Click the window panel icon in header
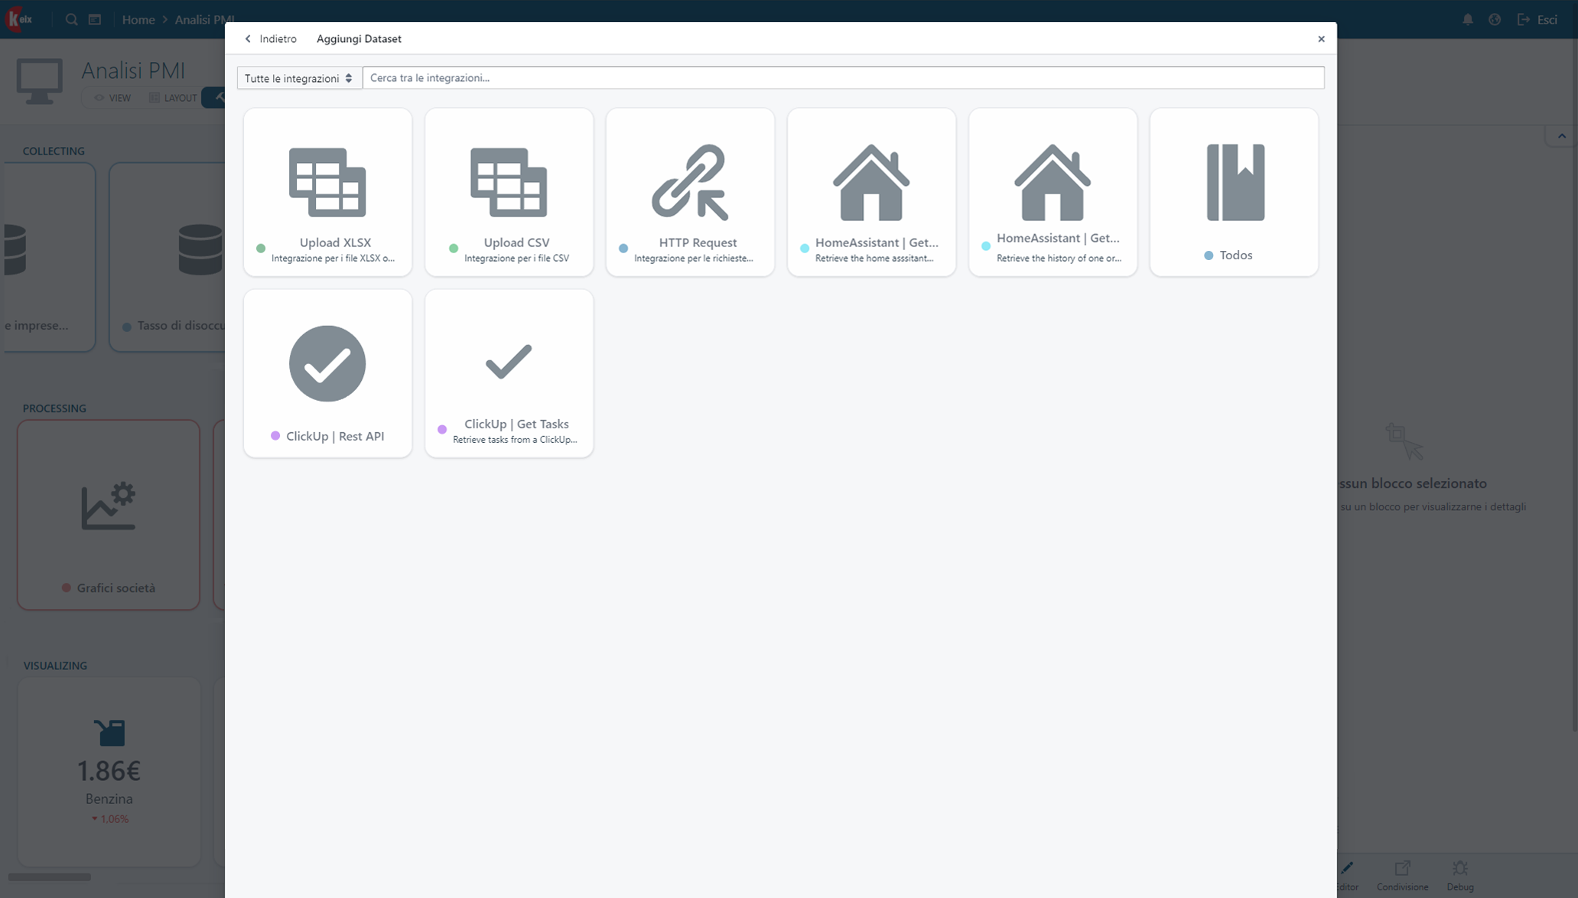Viewport: 1578px width, 898px height. coord(95,19)
